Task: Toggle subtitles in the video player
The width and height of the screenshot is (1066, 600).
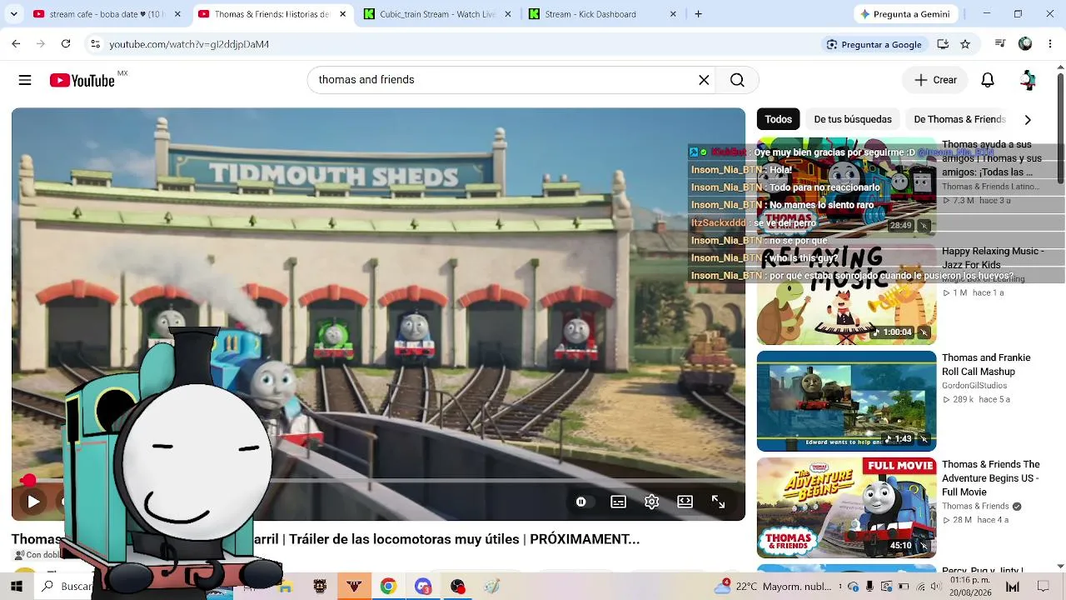Action: tap(618, 502)
